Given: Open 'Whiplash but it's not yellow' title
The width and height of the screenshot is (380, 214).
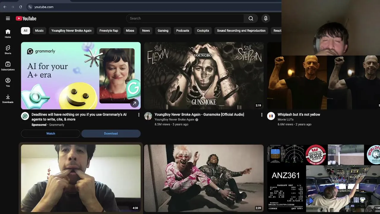Looking at the screenshot, I should (299, 114).
